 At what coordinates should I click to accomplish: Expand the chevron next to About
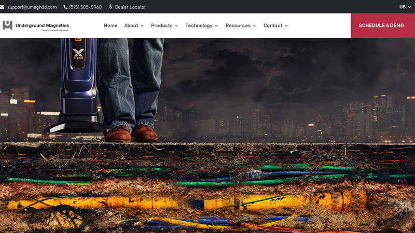pyautogui.click(x=142, y=26)
